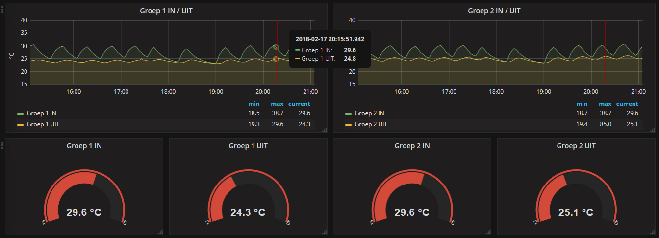Click yellow color swatch for Groep 2 UIT
Screen dimensions: 659x238
point(348,125)
